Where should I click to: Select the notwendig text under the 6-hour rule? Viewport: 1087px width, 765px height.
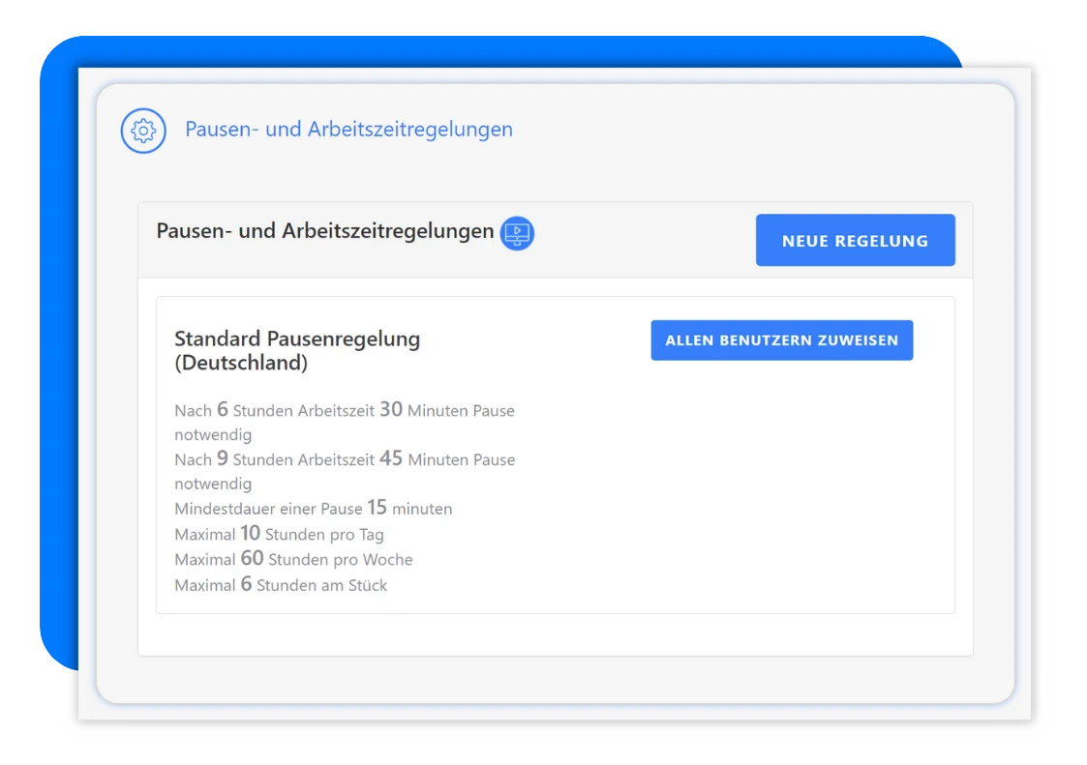pos(212,434)
